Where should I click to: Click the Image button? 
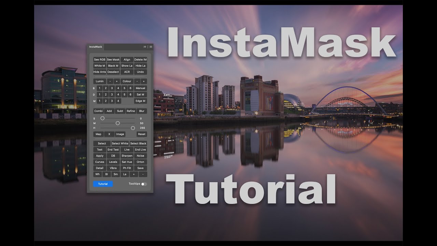(x=120, y=134)
